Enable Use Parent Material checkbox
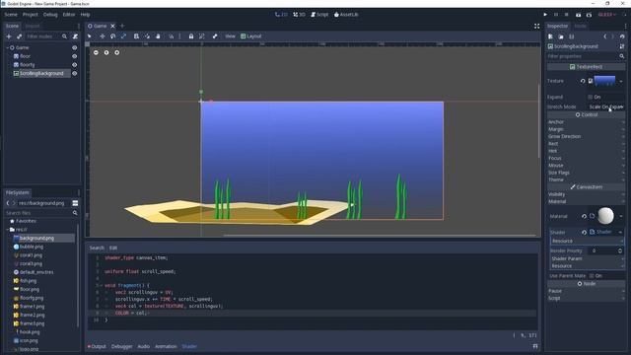The height and width of the screenshot is (355, 631). coord(592,276)
